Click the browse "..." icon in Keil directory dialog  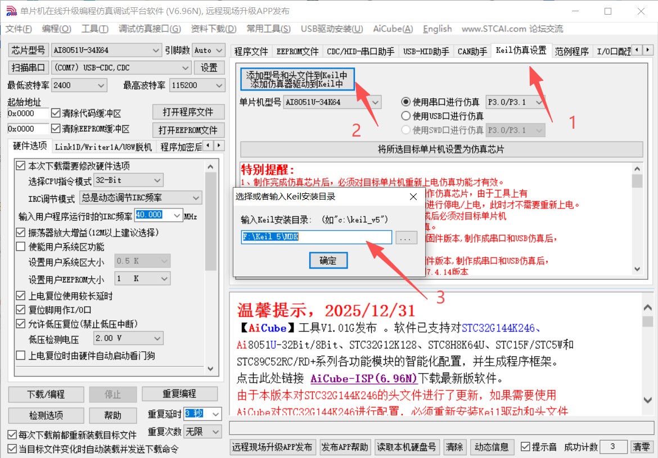pos(406,237)
